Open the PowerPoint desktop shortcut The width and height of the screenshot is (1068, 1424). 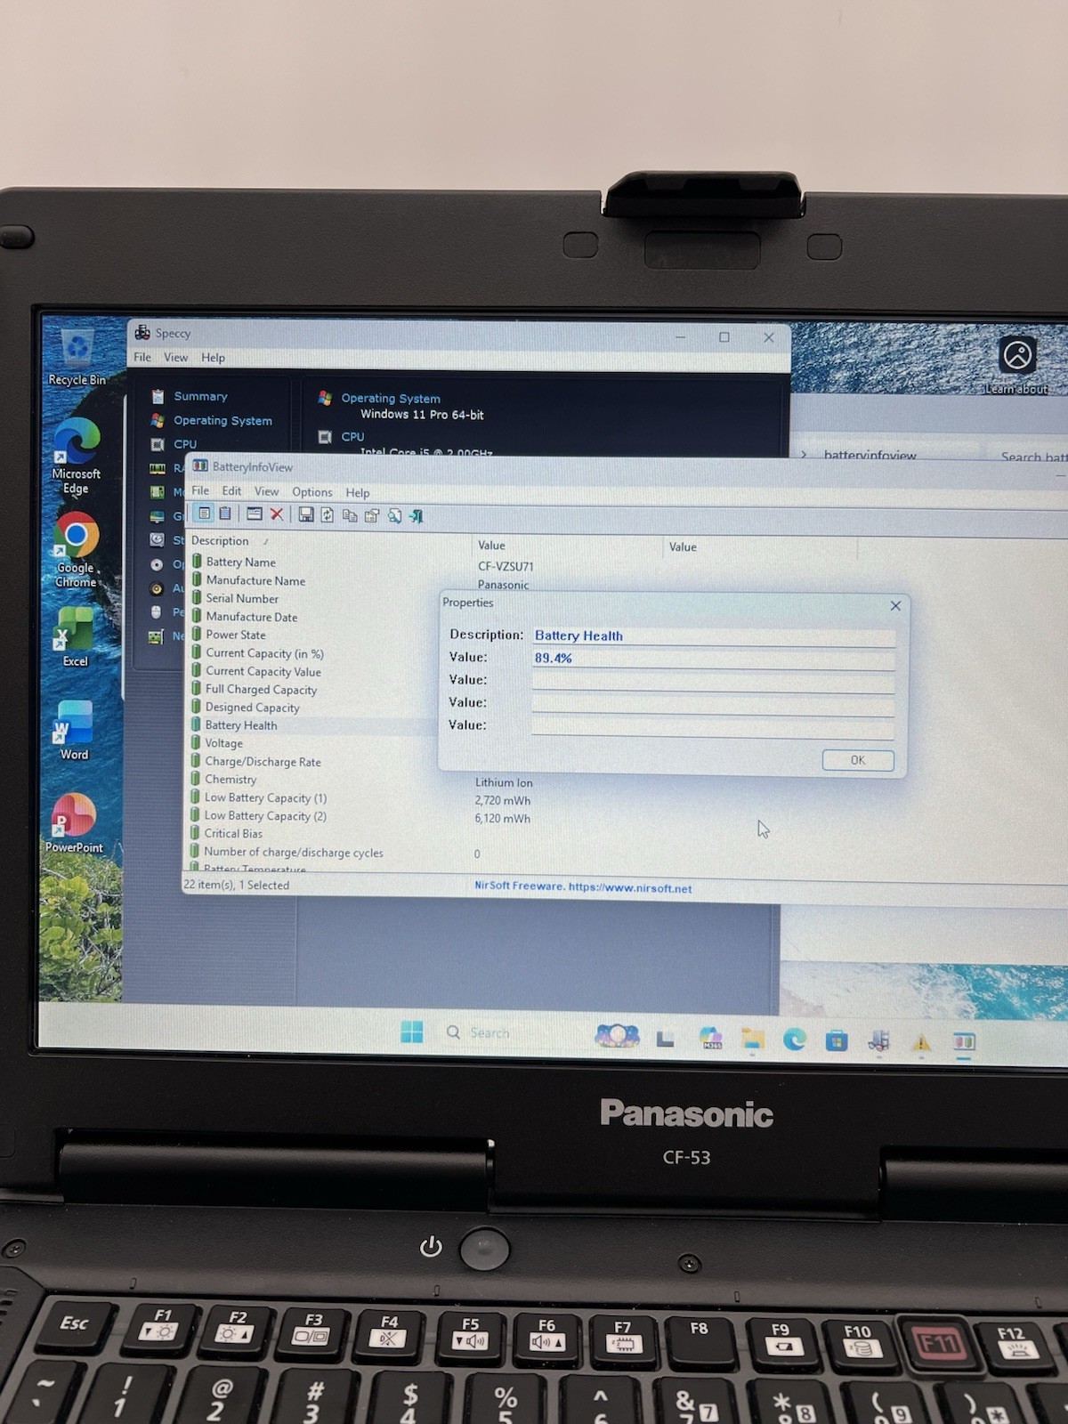coord(74,823)
